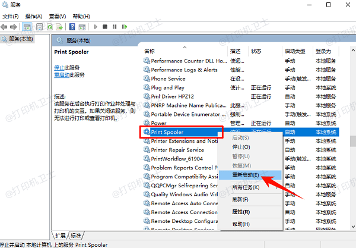The image size is (356, 248).
Task: Click the Refresh toolbar icon
Action: [x=49, y=27]
